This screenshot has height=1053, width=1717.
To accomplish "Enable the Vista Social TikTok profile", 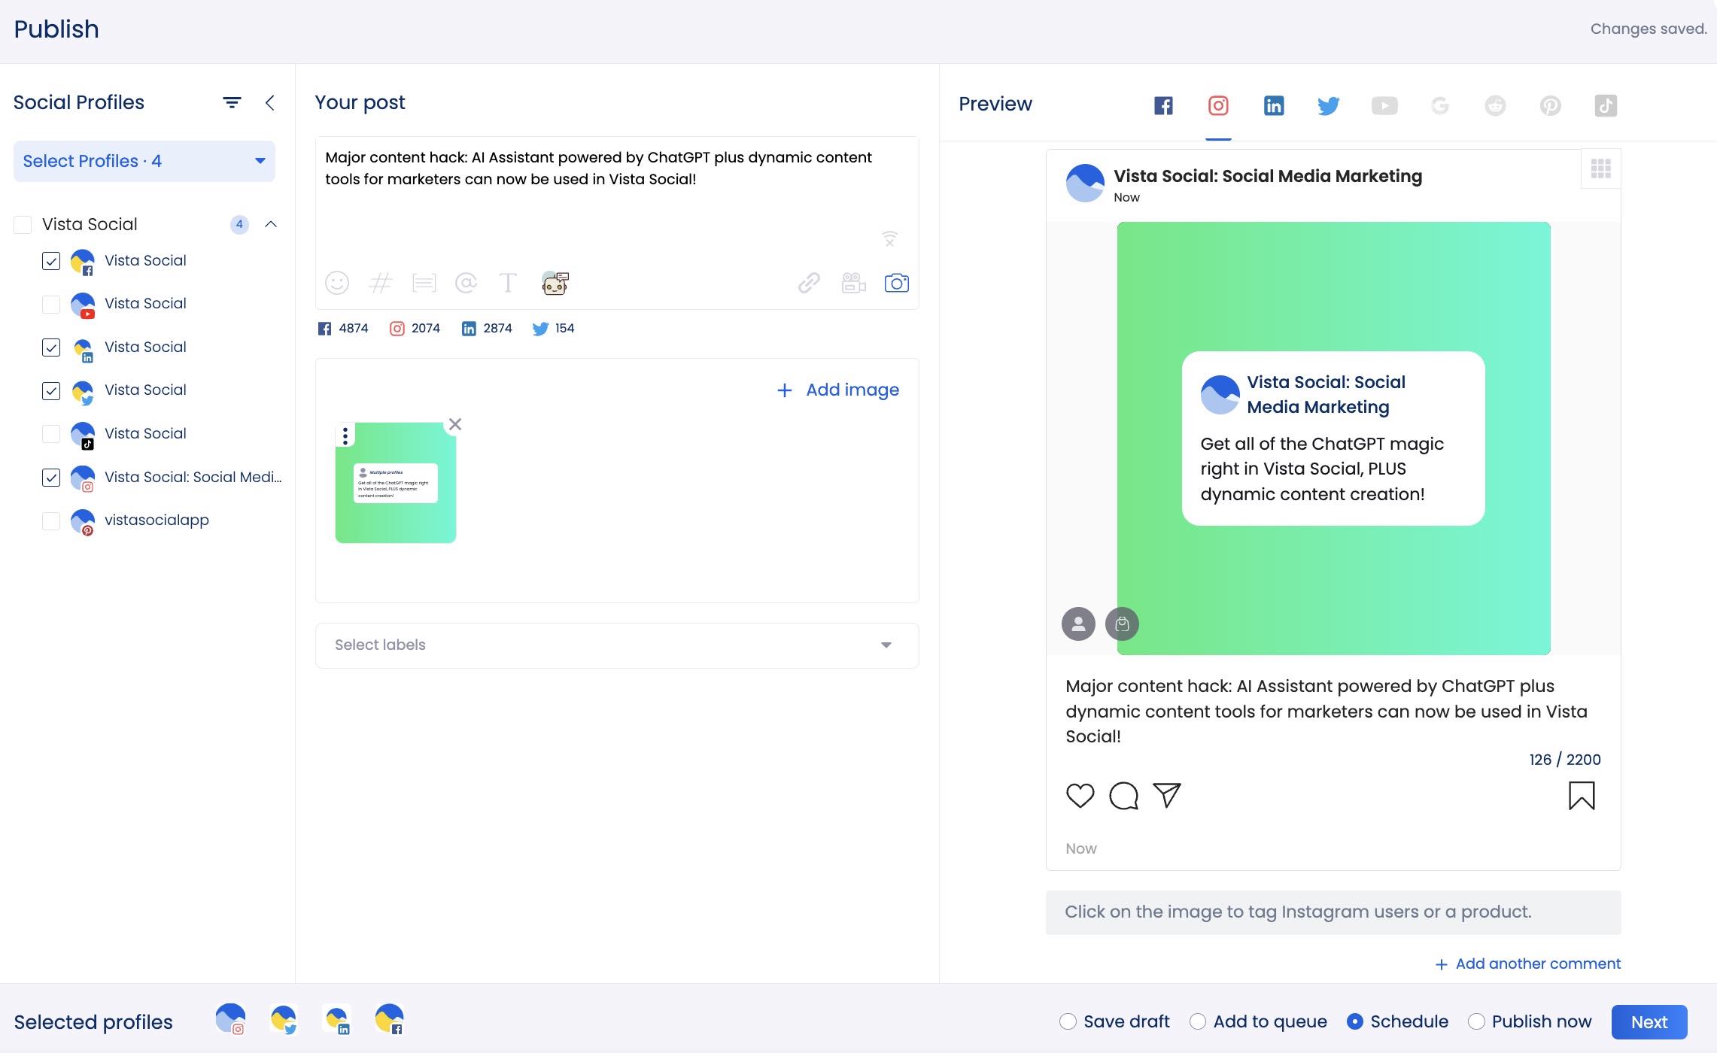I will pos(50,435).
